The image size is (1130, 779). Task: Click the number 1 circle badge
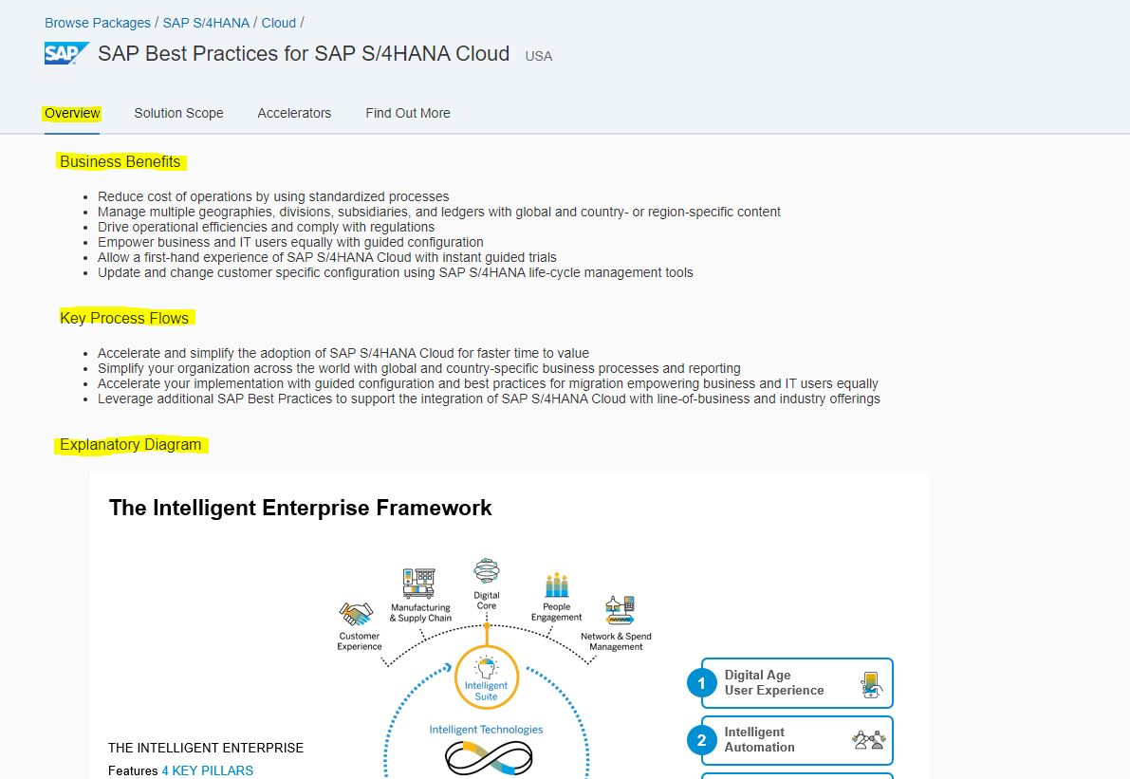pos(702,683)
